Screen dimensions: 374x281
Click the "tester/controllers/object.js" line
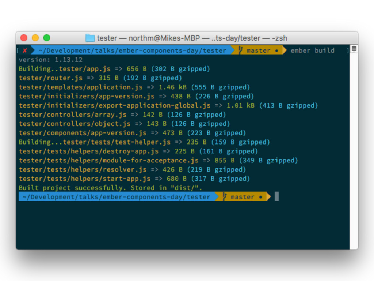point(124,124)
